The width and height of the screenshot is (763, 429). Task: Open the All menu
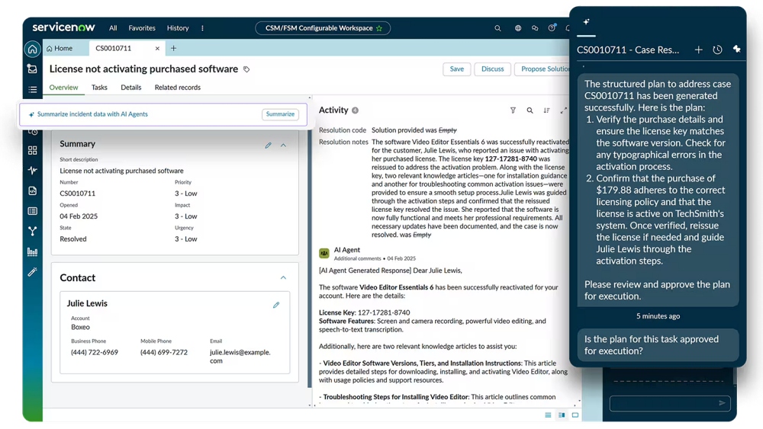click(113, 28)
